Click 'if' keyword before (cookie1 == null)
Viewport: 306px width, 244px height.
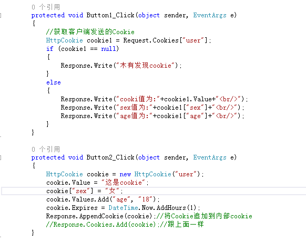point(50,49)
